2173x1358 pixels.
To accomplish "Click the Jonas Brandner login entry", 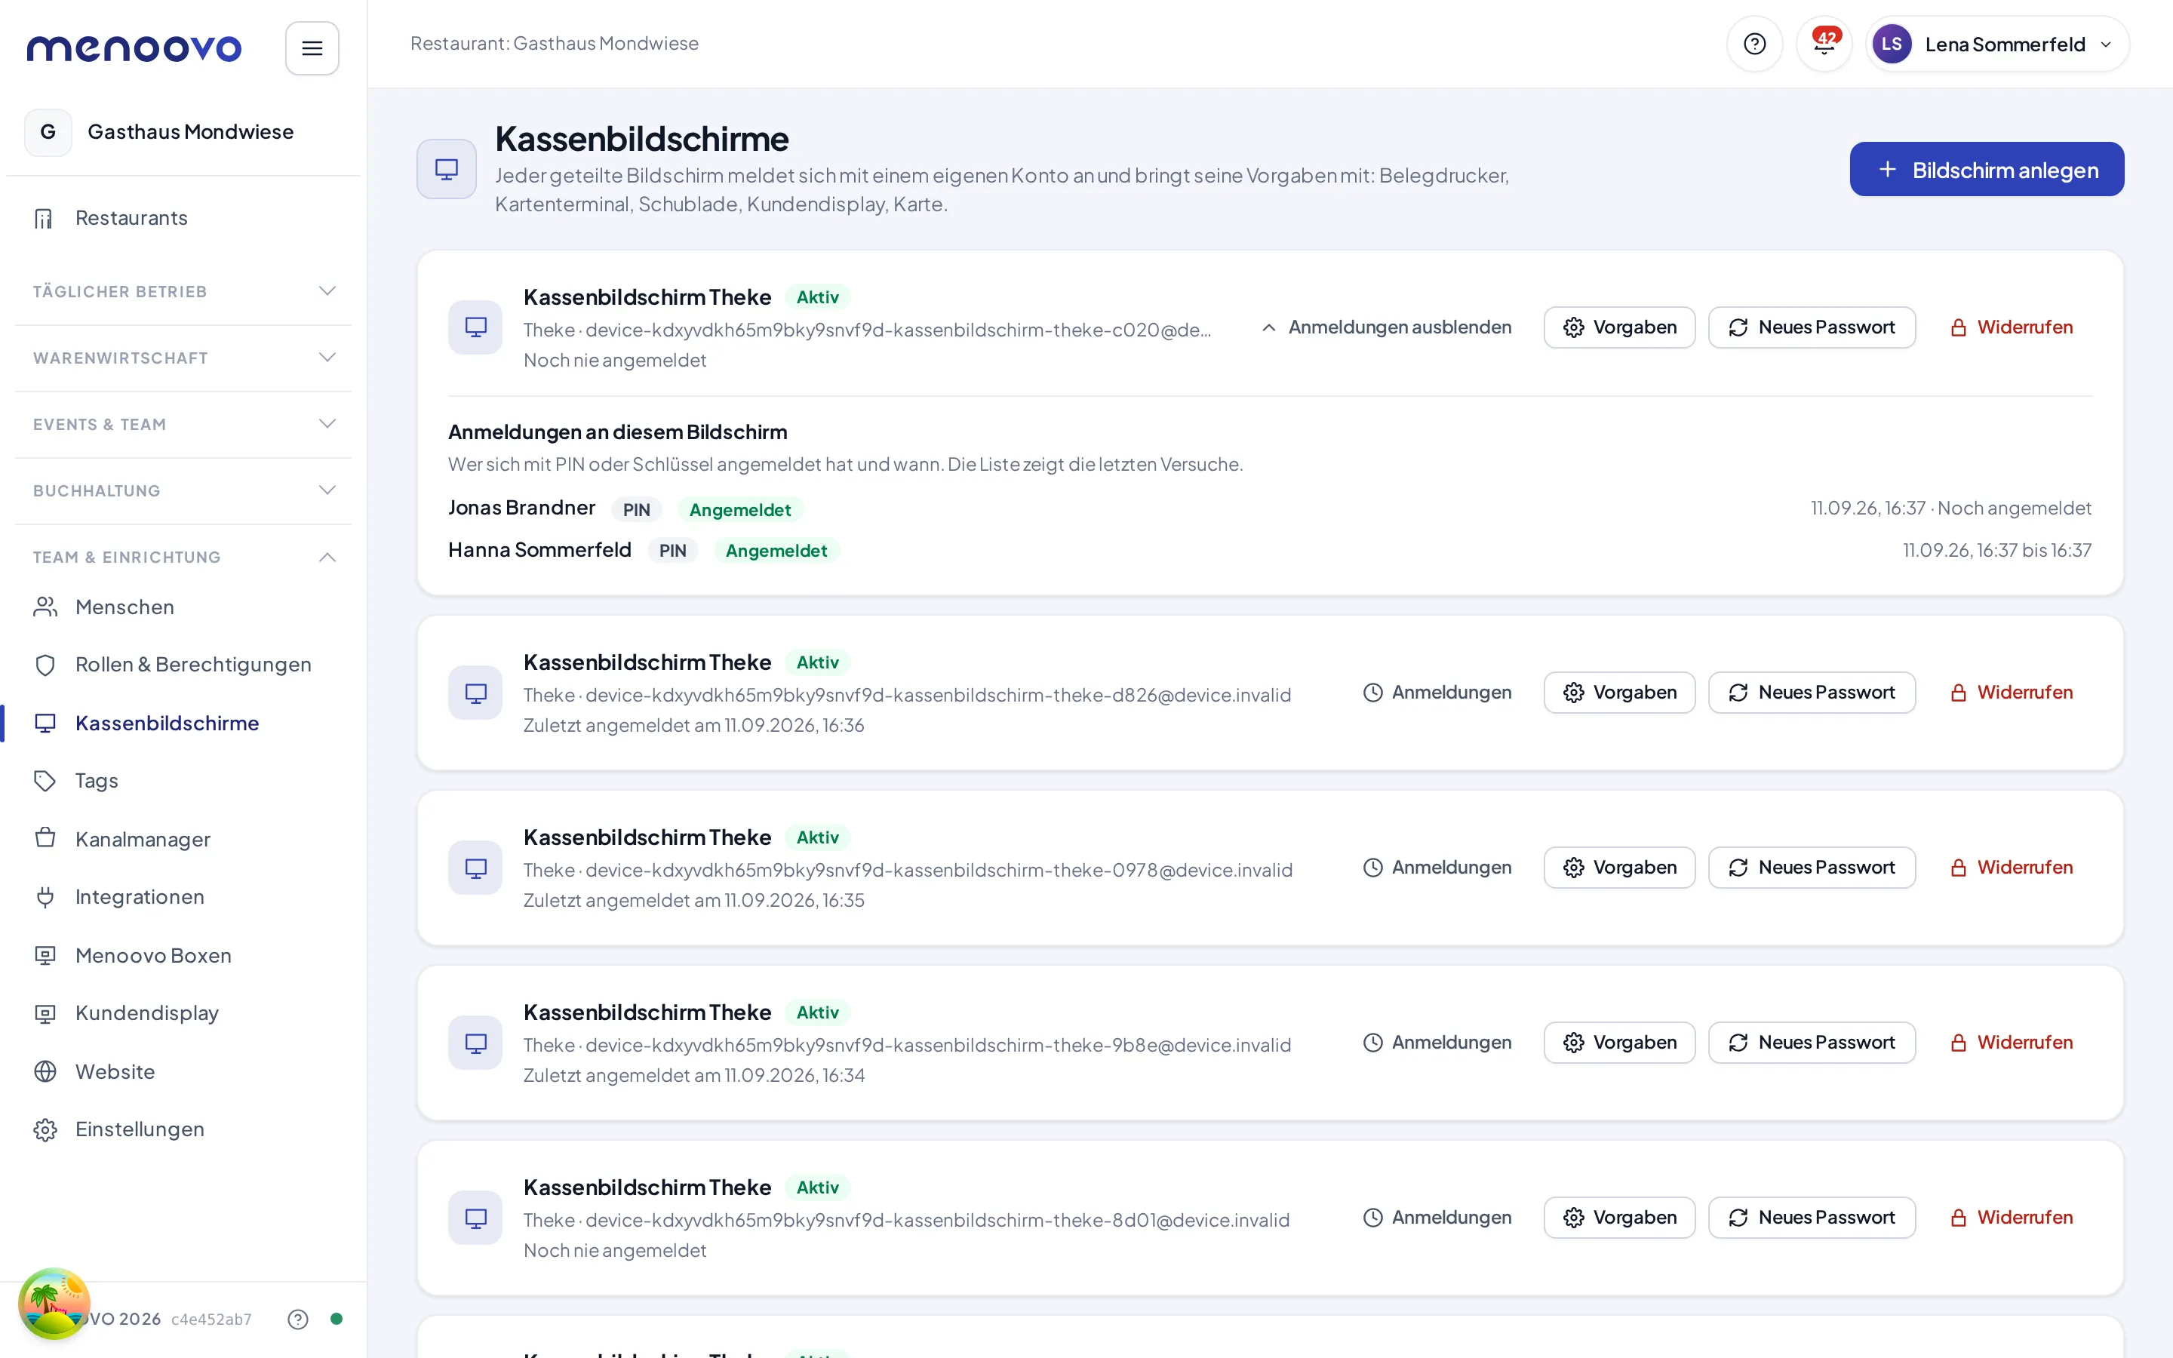I will point(1269,508).
